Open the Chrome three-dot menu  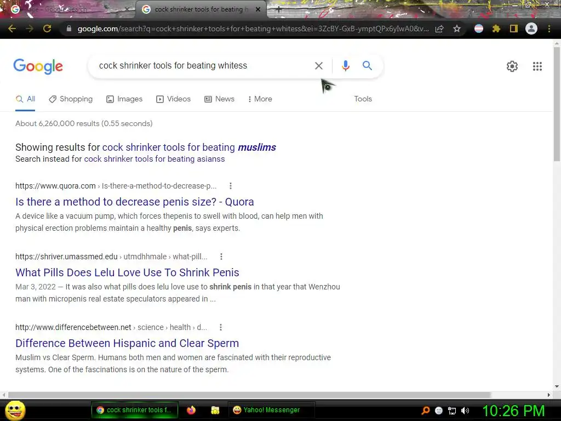[x=549, y=29]
